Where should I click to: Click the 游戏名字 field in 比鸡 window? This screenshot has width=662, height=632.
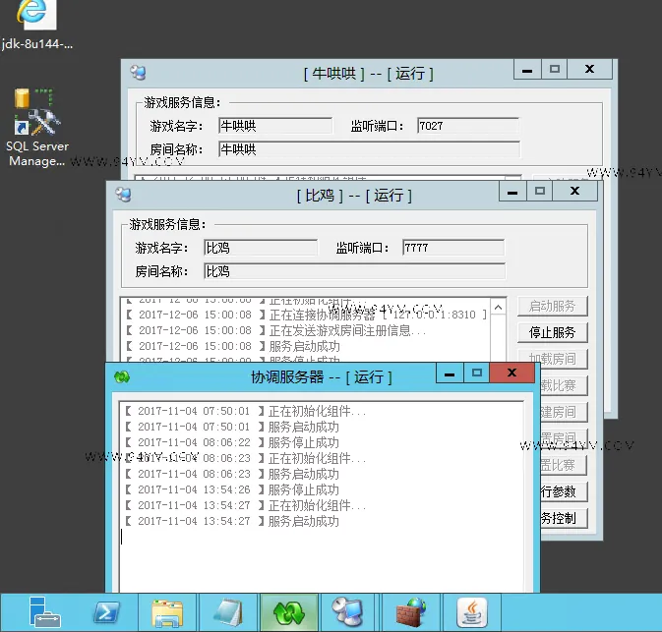tap(261, 248)
